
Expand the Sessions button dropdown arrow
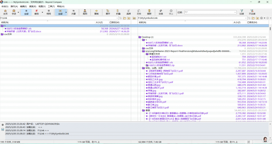pos(18,12)
